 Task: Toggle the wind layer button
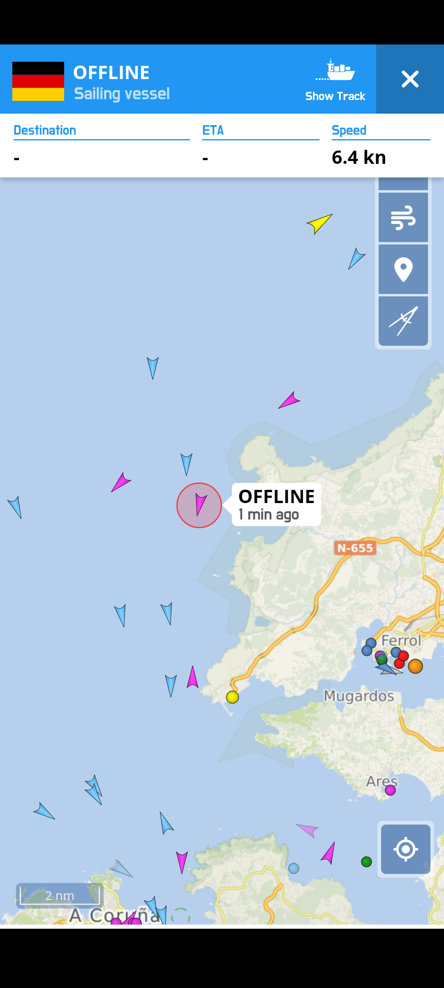pyautogui.click(x=403, y=217)
